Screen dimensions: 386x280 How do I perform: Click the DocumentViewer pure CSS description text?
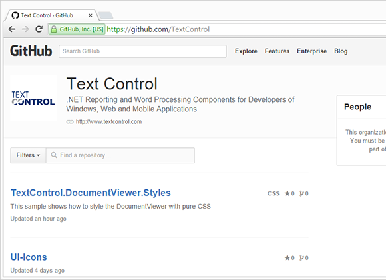(x=110, y=206)
